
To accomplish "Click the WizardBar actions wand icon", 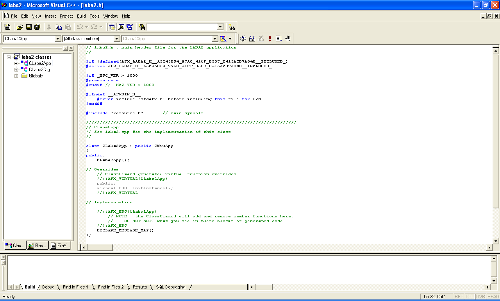I will point(223,38).
